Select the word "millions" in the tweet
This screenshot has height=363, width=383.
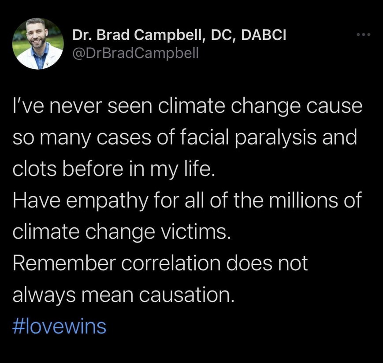(x=304, y=200)
